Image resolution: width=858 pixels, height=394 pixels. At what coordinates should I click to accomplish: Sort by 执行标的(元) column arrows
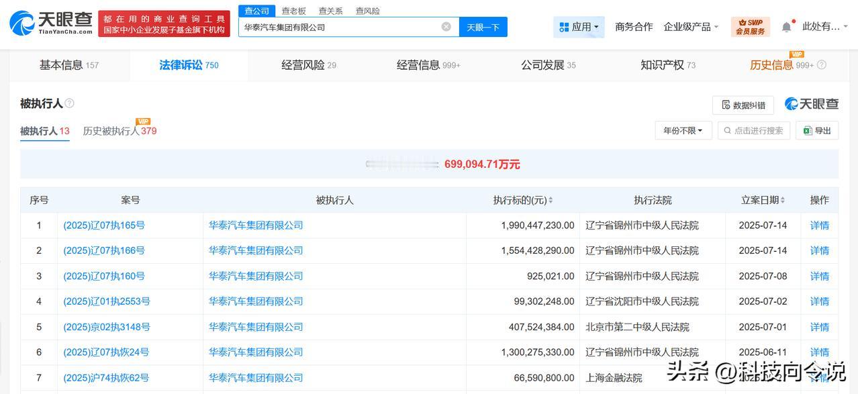[551, 201]
